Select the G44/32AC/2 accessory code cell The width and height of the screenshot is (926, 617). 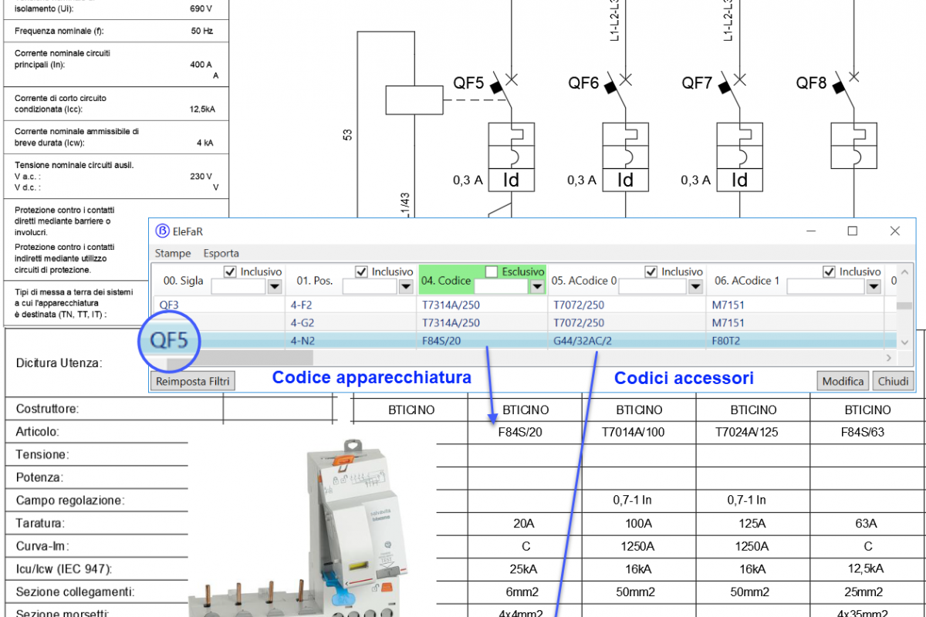point(582,341)
